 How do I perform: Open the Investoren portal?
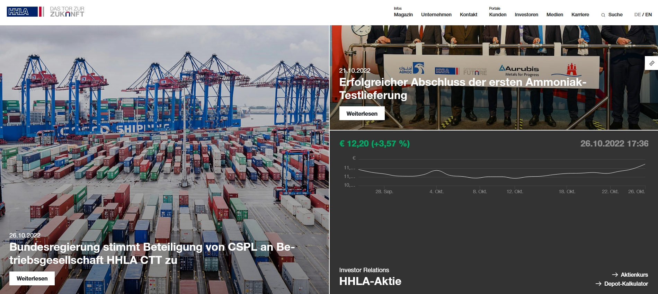pos(526,15)
